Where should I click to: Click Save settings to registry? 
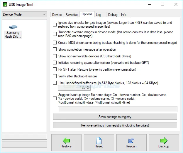[x=115, y=117]
